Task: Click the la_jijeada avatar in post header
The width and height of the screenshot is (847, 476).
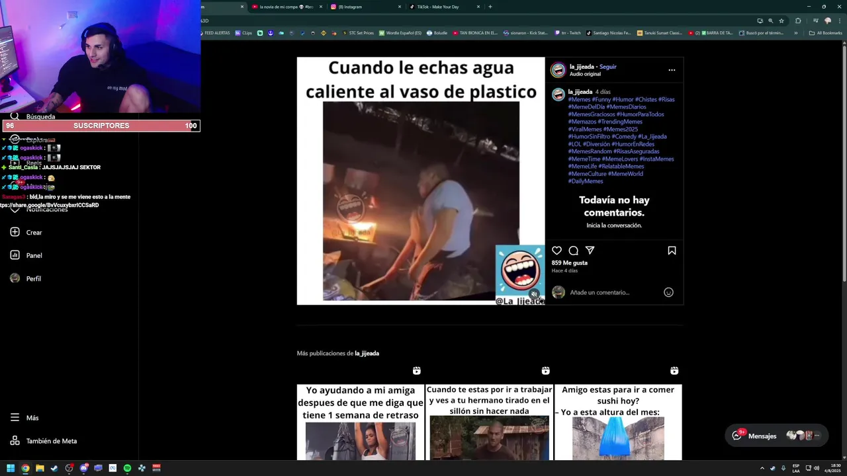Action: (x=558, y=70)
